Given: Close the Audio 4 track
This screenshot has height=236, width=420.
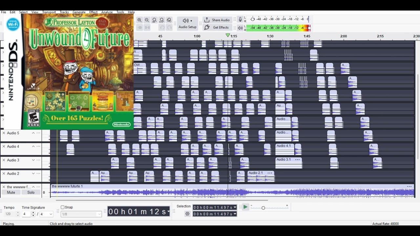Looking at the screenshot, I should 4,147.
